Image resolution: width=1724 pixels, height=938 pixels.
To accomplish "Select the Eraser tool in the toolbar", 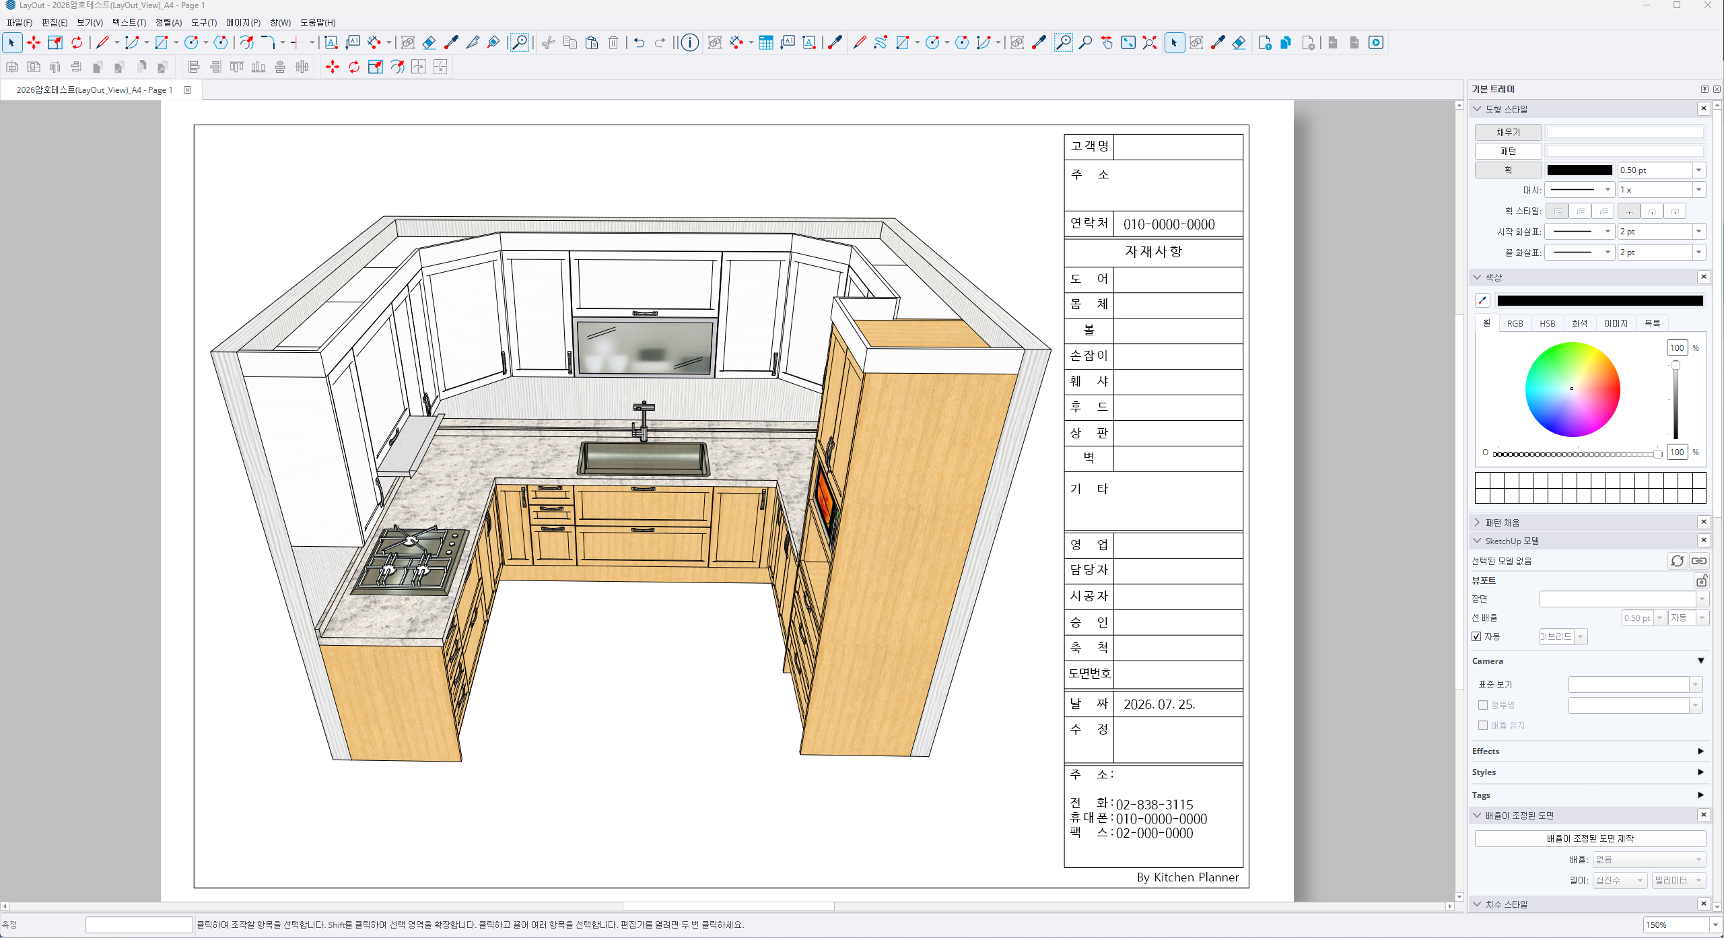I will pos(429,42).
